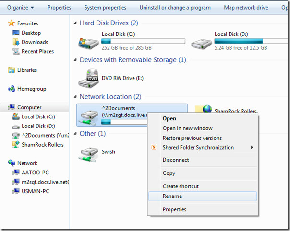Select the DVD RW Drive (E:) icon

click(89, 78)
